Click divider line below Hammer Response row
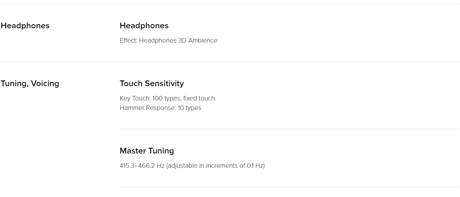Screen dimensions: 460x197 (x=290, y=129)
